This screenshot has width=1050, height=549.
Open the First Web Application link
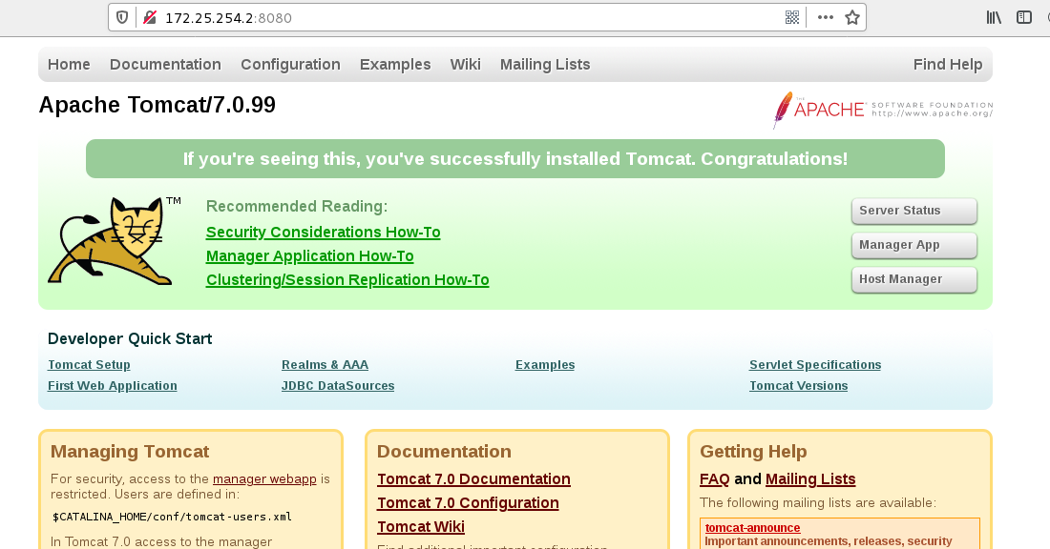tap(113, 386)
